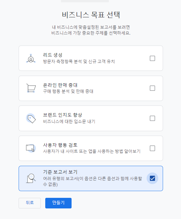Choose the 온라인 판매 증대 title
The width and height of the screenshot is (181, 219).
[x=60, y=85]
